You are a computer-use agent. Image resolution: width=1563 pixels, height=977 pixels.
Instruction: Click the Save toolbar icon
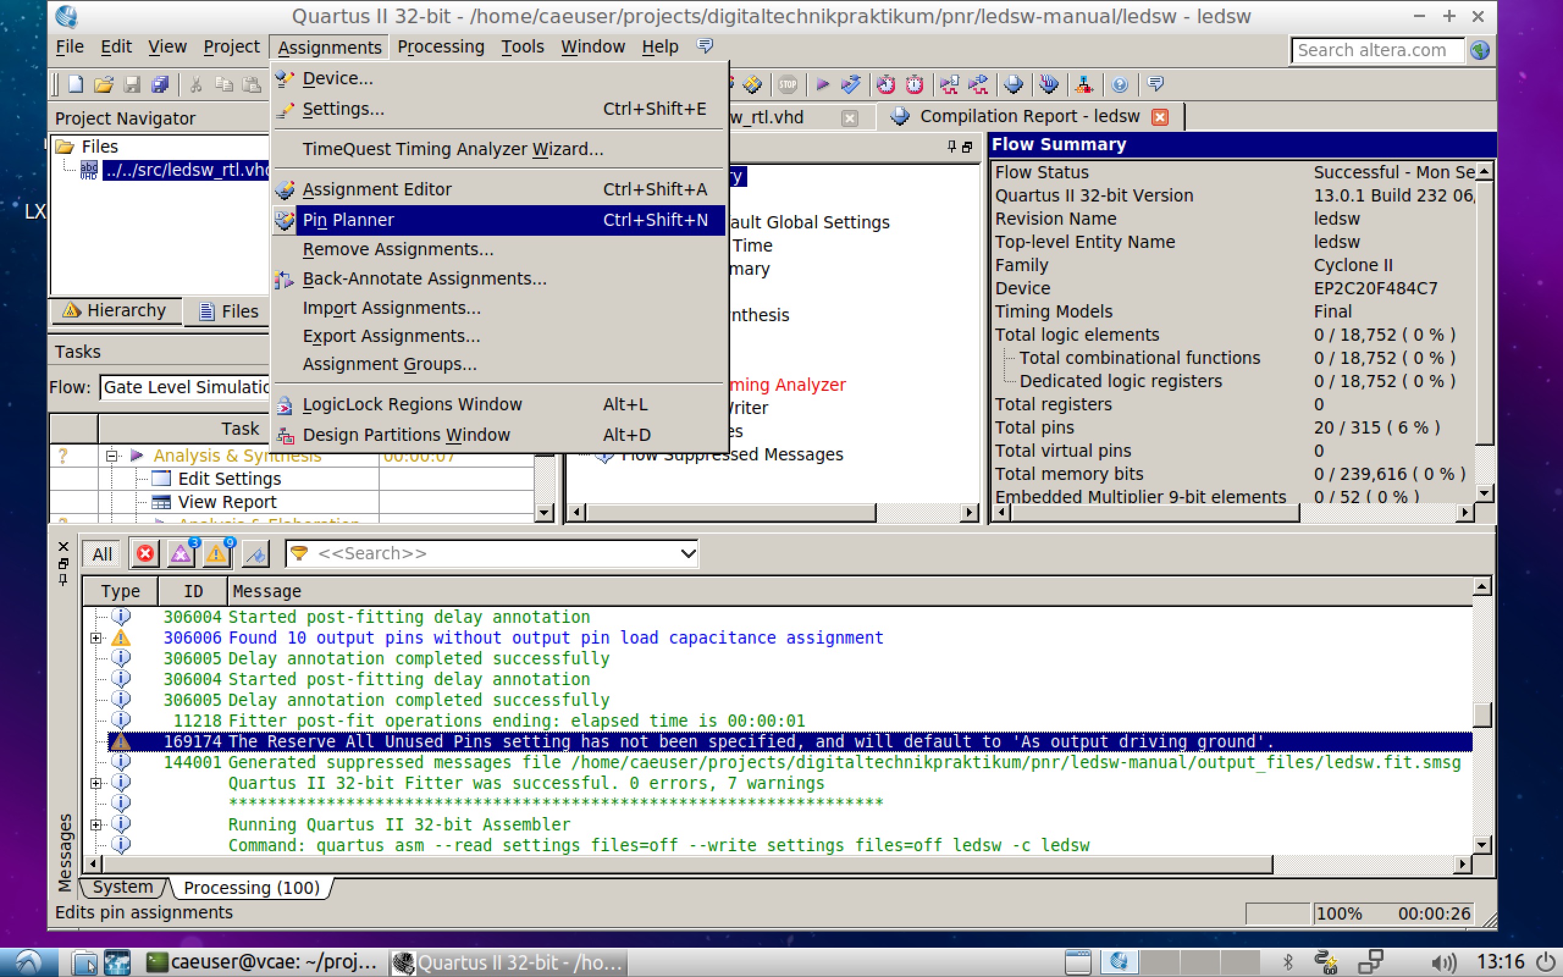(132, 85)
